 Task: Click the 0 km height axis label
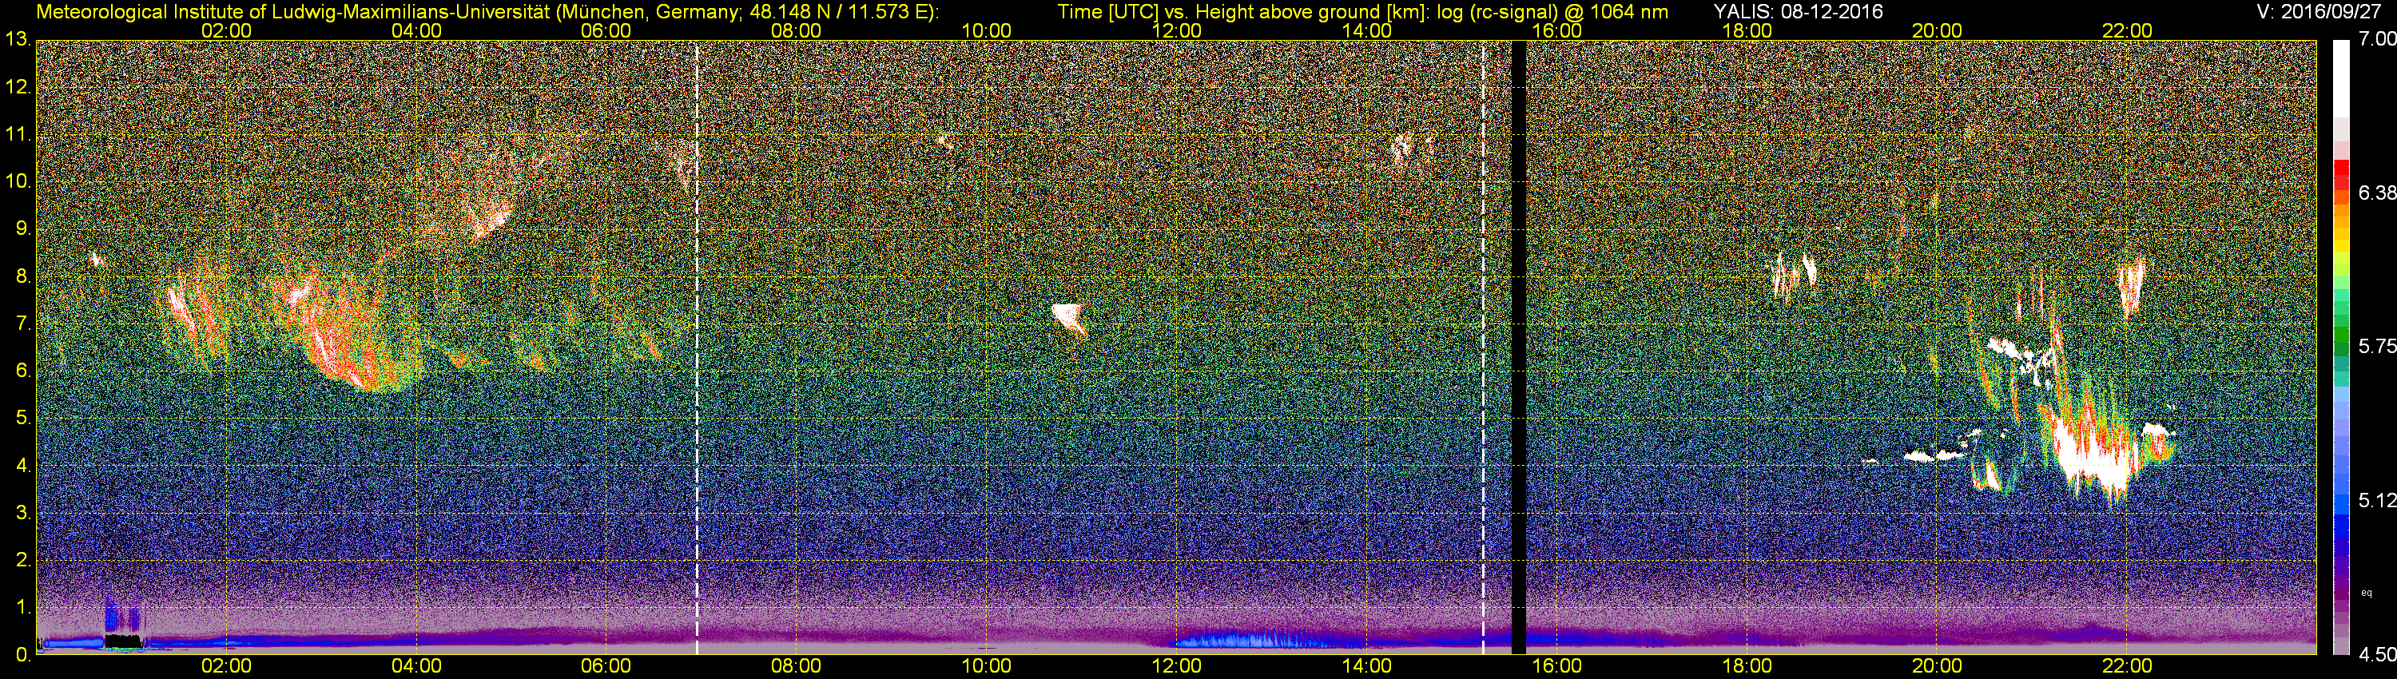click(x=22, y=655)
